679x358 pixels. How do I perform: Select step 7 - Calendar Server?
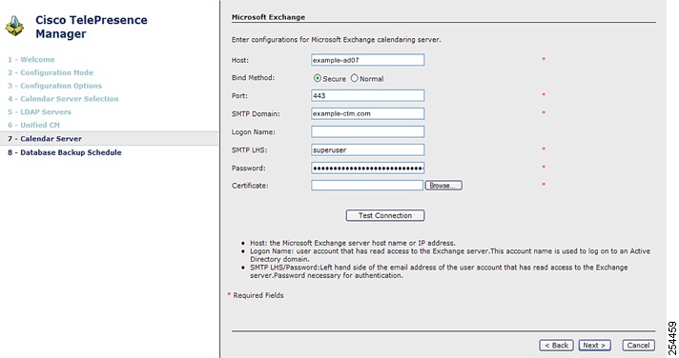click(x=110, y=139)
